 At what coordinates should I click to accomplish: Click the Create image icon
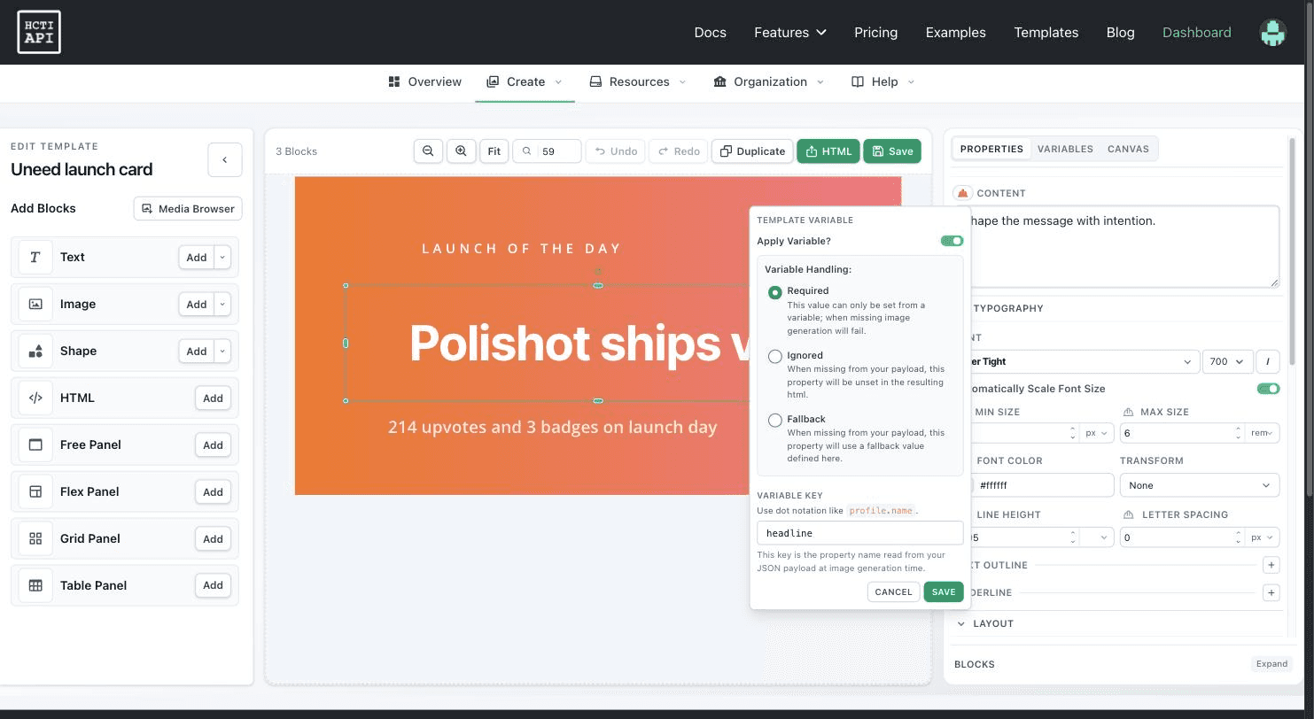(x=493, y=81)
